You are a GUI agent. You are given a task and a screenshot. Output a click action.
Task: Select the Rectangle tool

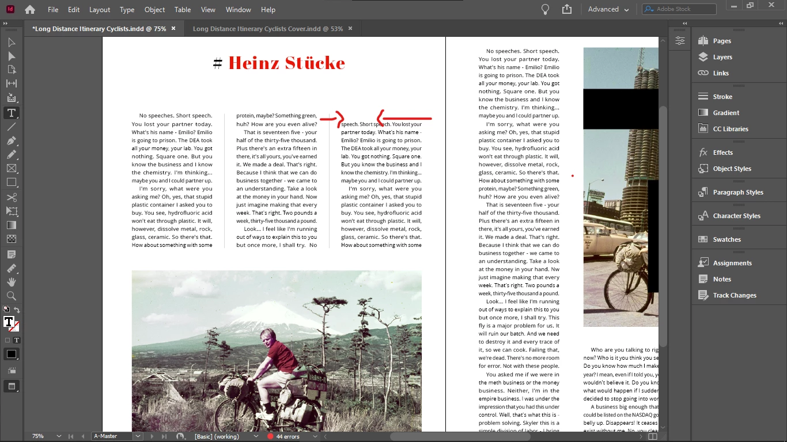12,182
